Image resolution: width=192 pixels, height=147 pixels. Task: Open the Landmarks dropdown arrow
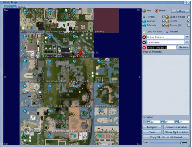pos(187,42)
